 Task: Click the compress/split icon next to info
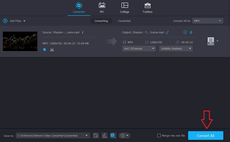(x=191, y=32)
